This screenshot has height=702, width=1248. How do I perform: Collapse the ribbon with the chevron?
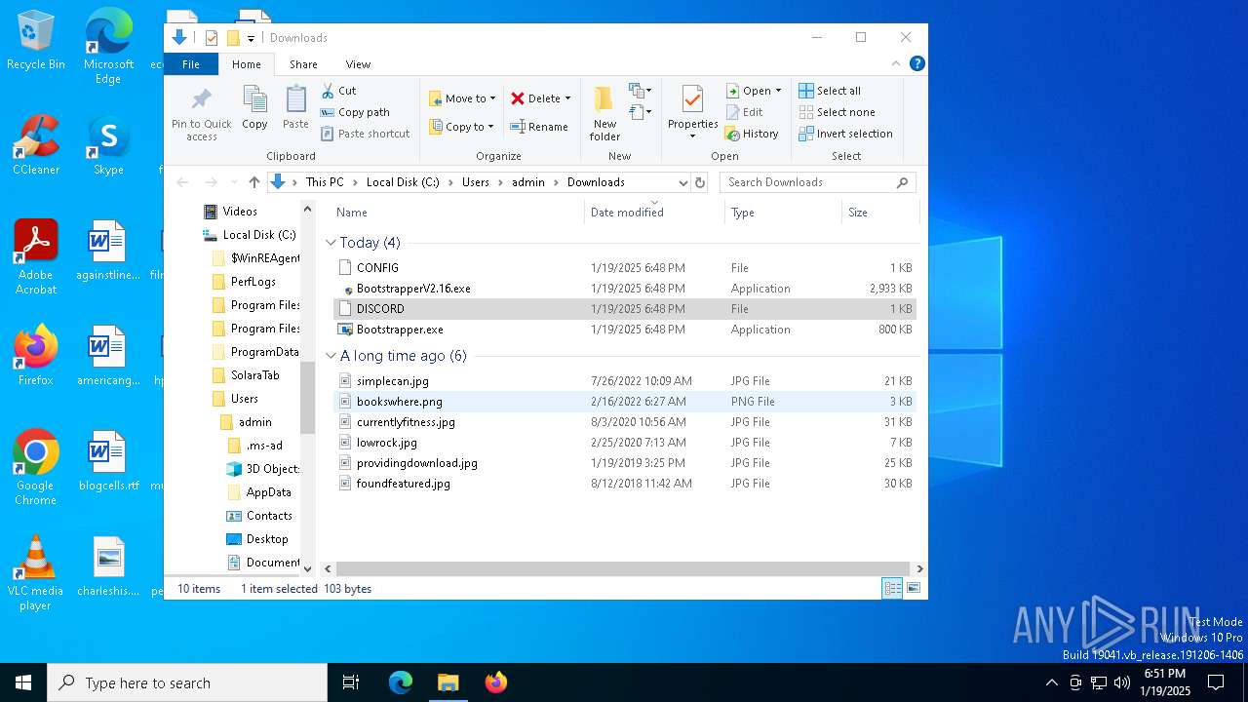896,63
